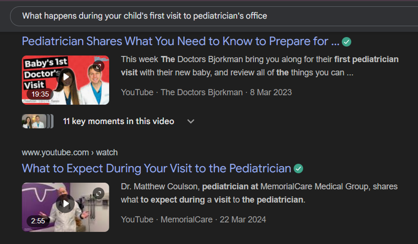The height and width of the screenshot is (244, 418).
Task: Open the '11 key moments in this video' section
Action: pos(118,121)
